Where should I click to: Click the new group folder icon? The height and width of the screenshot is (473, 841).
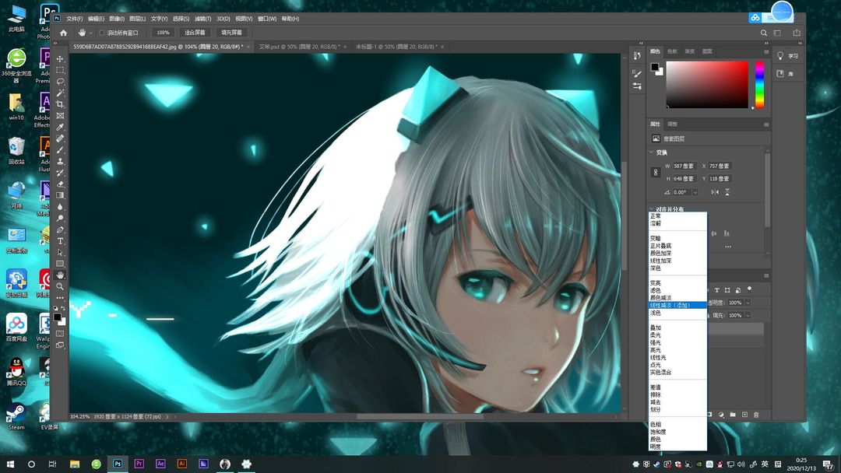click(733, 415)
